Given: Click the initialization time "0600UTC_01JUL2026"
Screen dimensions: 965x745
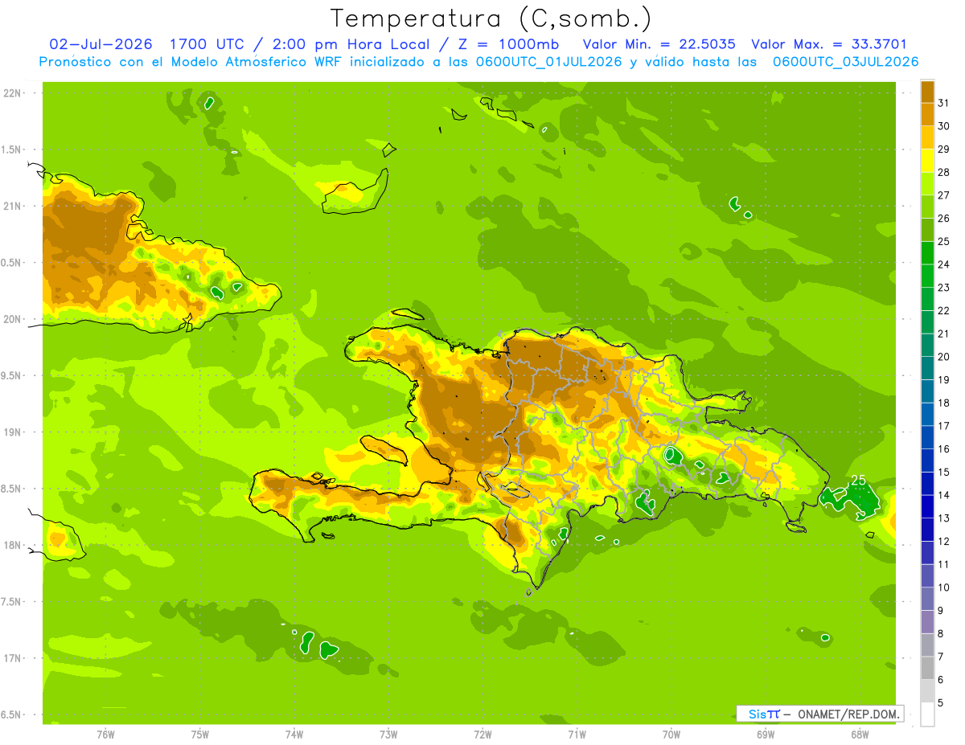Looking at the screenshot, I should (548, 61).
